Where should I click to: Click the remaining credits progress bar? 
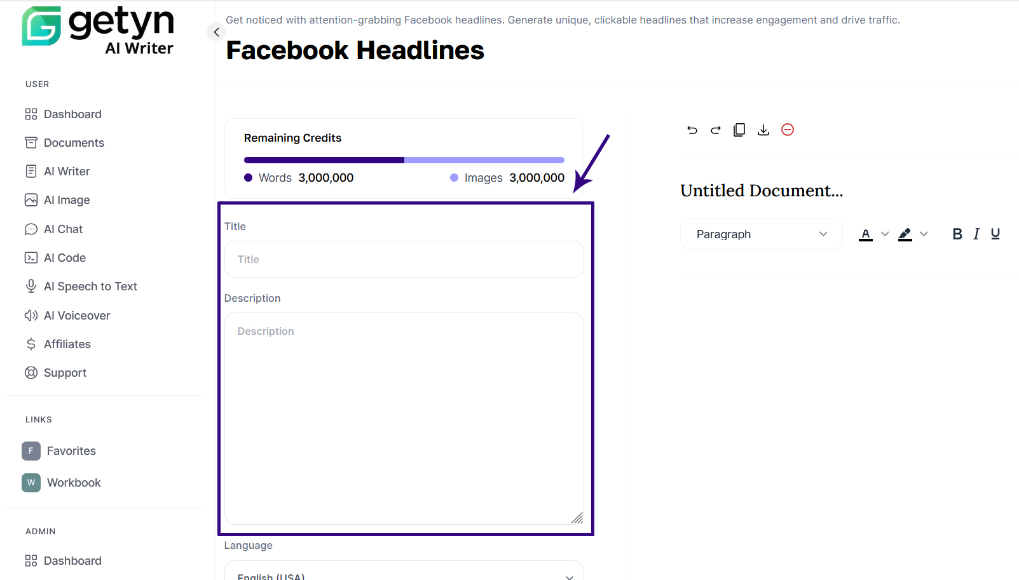(404, 160)
